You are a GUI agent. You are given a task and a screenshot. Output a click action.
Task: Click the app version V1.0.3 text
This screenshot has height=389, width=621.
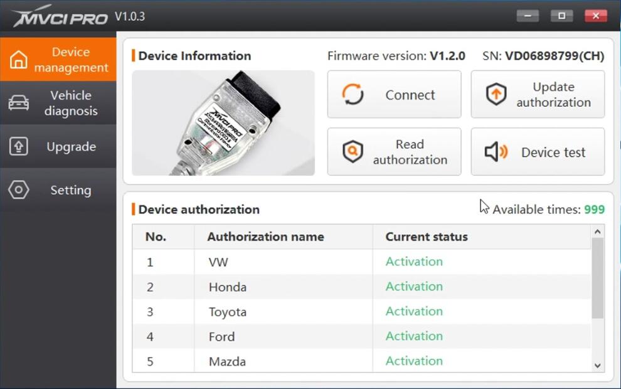tap(130, 17)
